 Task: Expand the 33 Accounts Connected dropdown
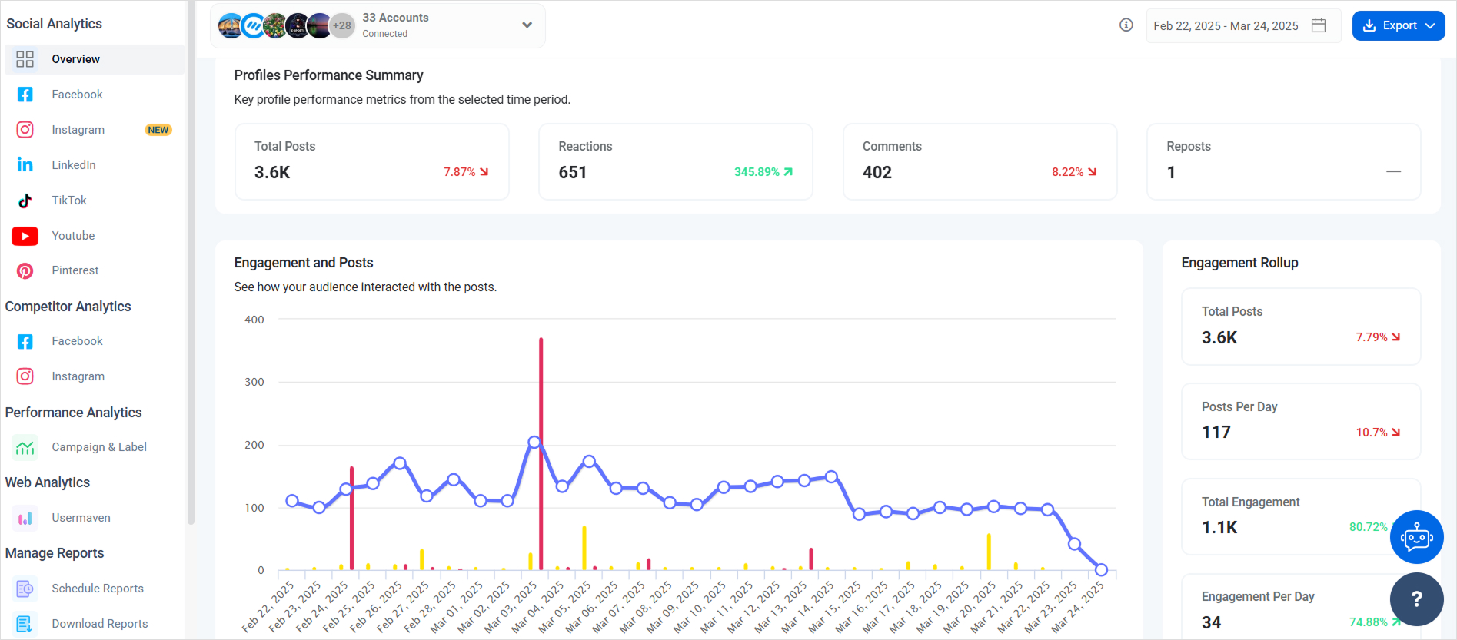click(x=378, y=25)
